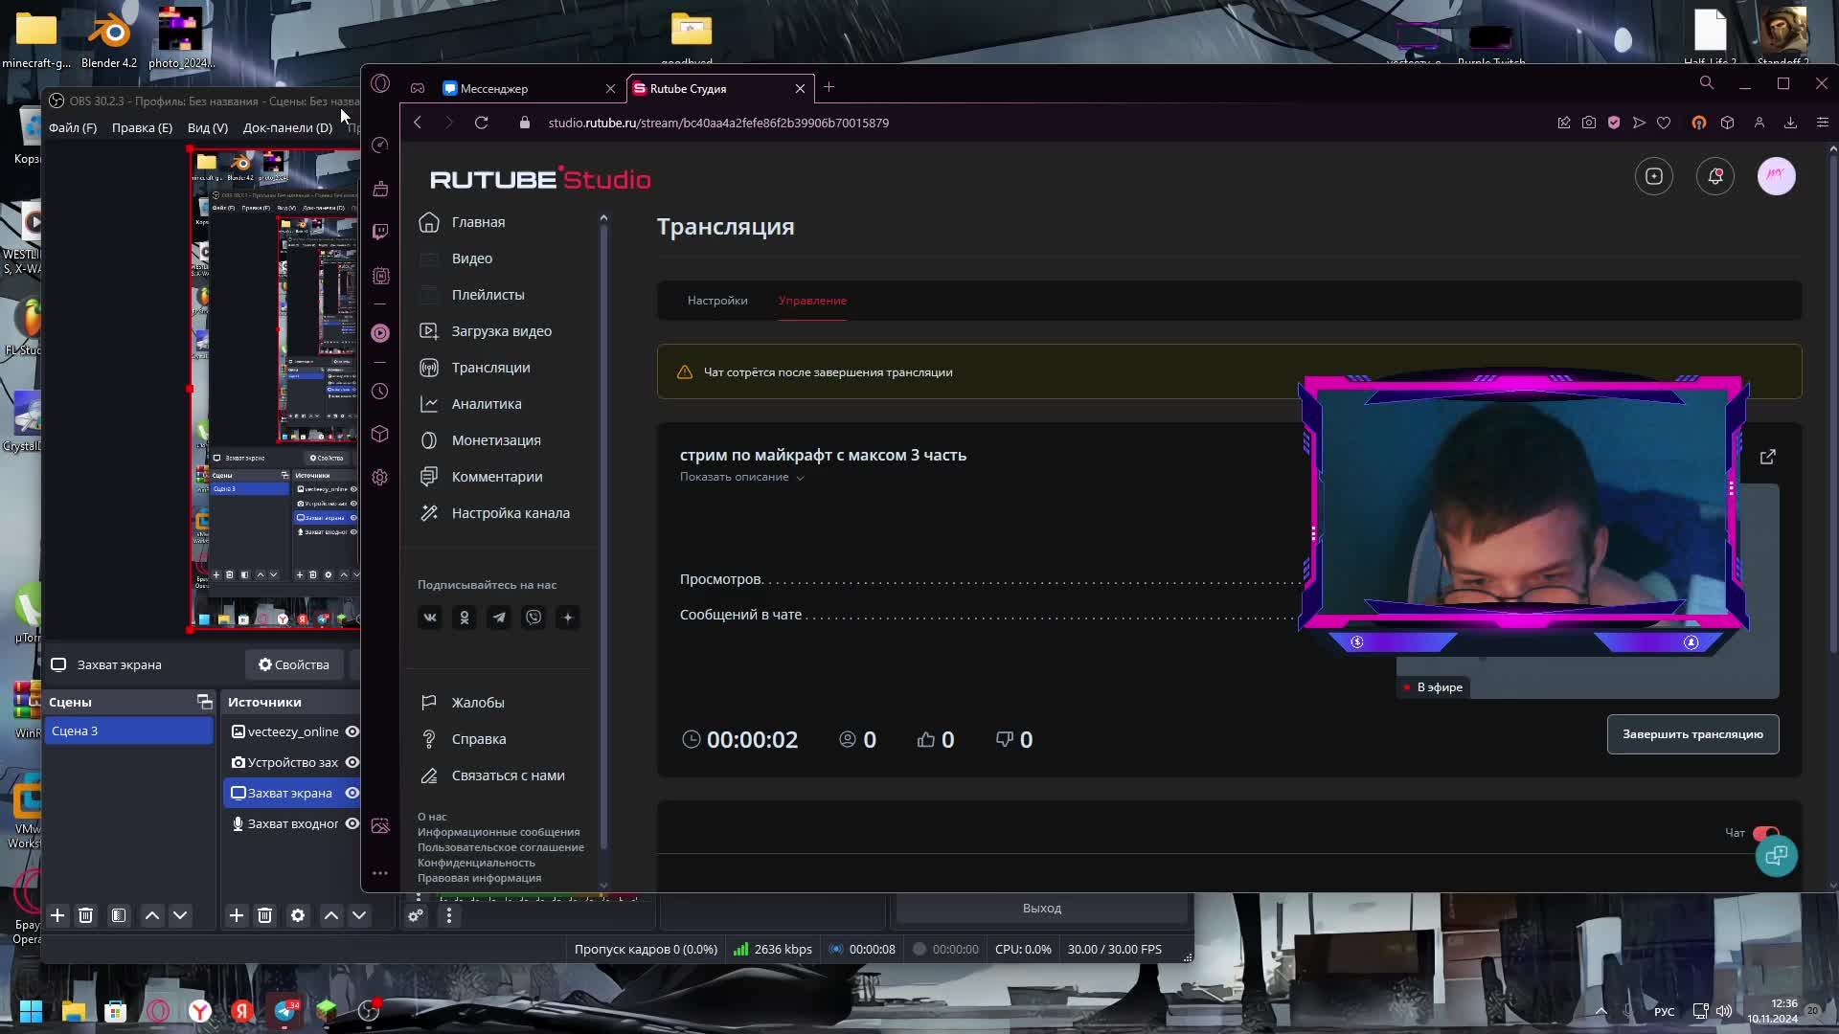The image size is (1839, 1034).
Task: Open the Odnoklassniki social link icon
Action: pos(465,618)
